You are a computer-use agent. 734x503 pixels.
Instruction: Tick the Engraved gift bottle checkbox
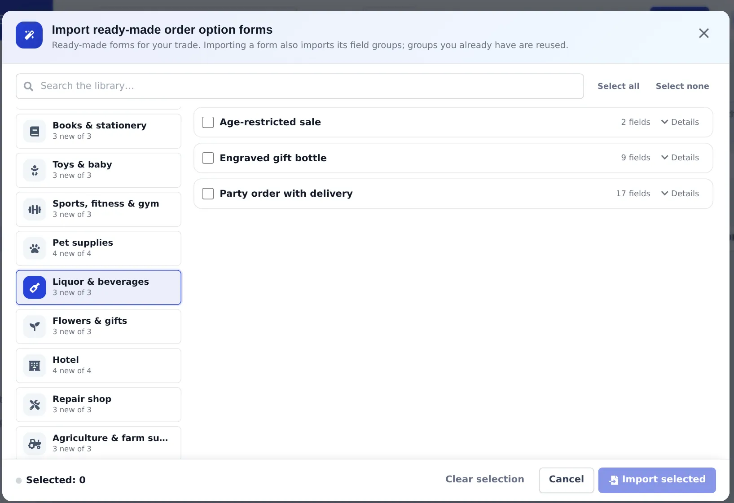tap(208, 158)
